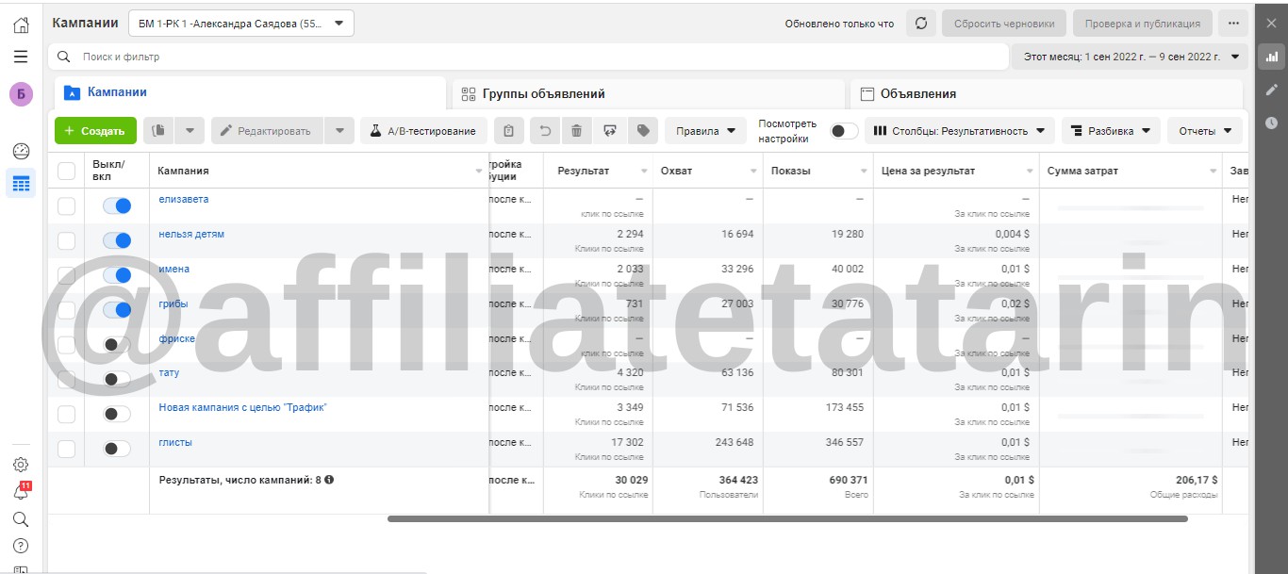Open the history clock icon on right rail
The image size is (1288, 574).
(x=1271, y=123)
